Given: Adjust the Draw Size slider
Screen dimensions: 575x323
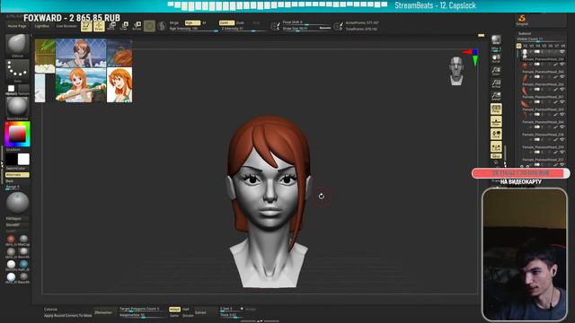Looking at the screenshot, I should (300, 29).
